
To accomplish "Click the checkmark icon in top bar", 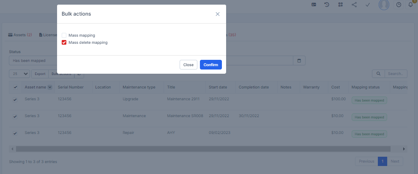I will [x=368, y=5].
